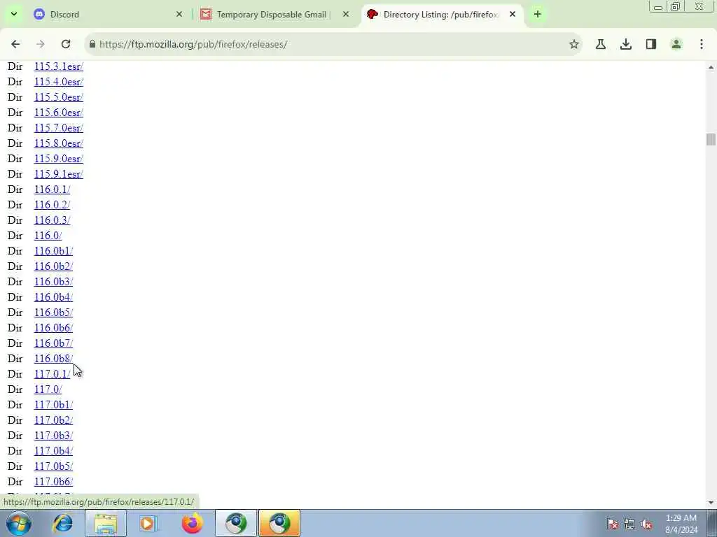Open Chrome three-dot menu

pyautogui.click(x=702, y=44)
